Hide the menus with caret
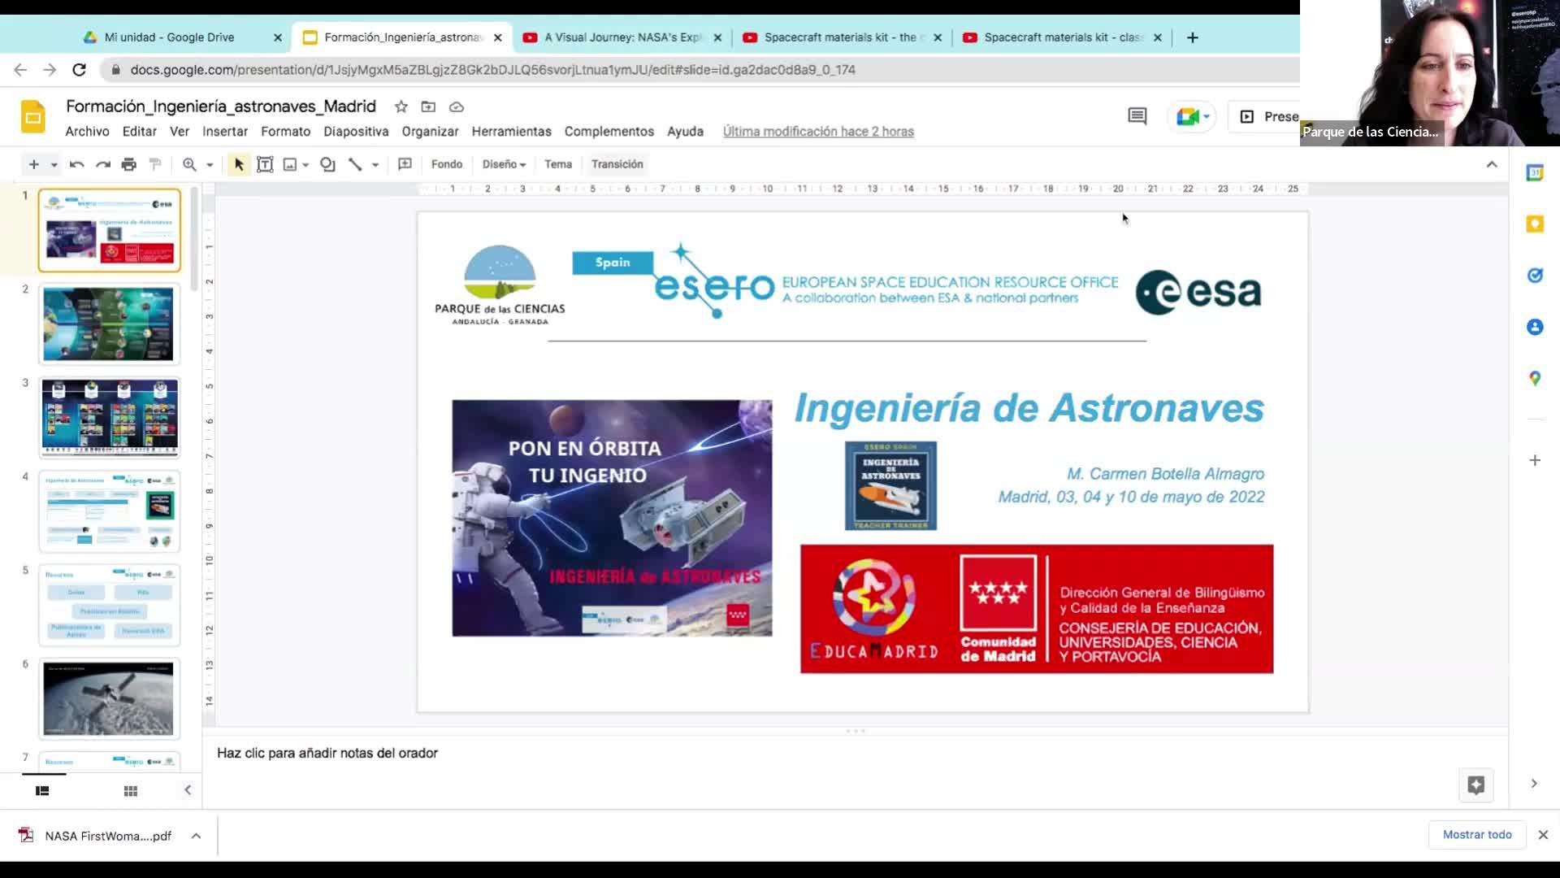The image size is (1560, 878). (1492, 164)
